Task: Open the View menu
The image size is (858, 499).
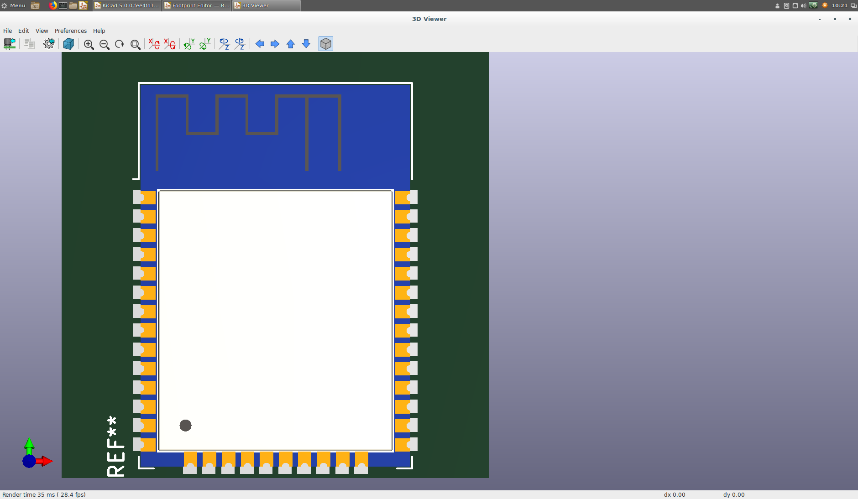Action: [x=42, y=31]
